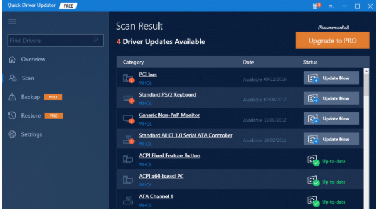Click WHQL label under ATA Channel 0

pos(145,206)
